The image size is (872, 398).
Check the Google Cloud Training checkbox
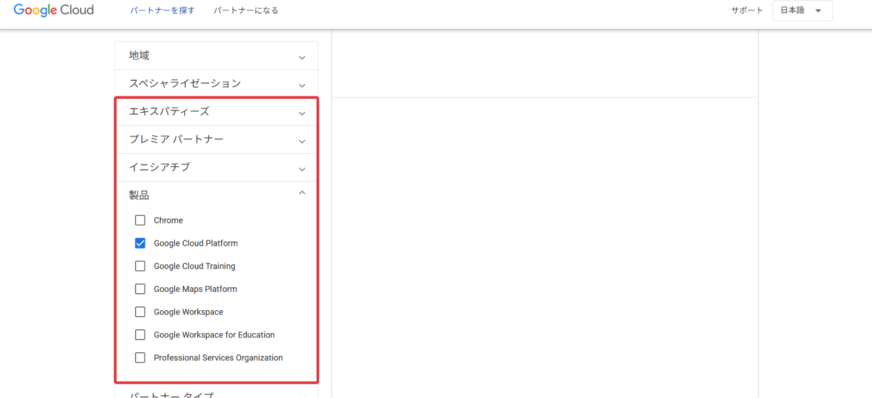pos(140,266)
